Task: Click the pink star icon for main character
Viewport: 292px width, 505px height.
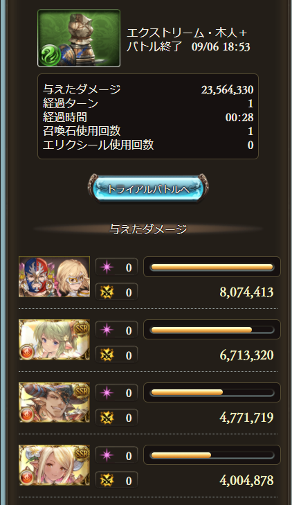Action: point(107,267)
